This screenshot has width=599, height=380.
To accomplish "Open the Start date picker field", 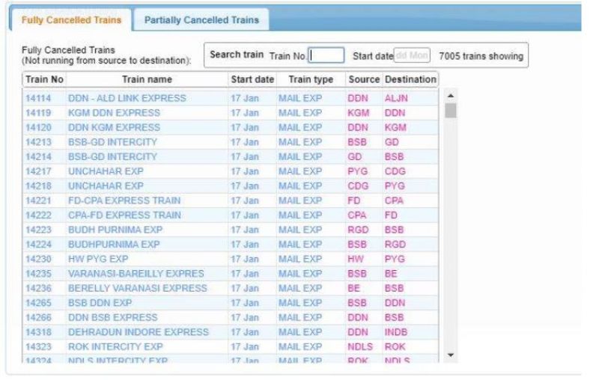I will pos(411,55).
